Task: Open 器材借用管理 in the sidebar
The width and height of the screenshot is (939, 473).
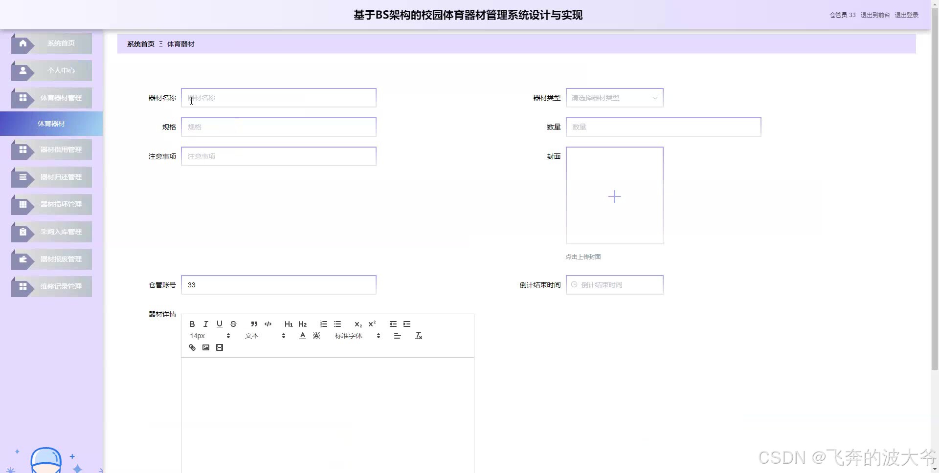Action: coord(51,150)
